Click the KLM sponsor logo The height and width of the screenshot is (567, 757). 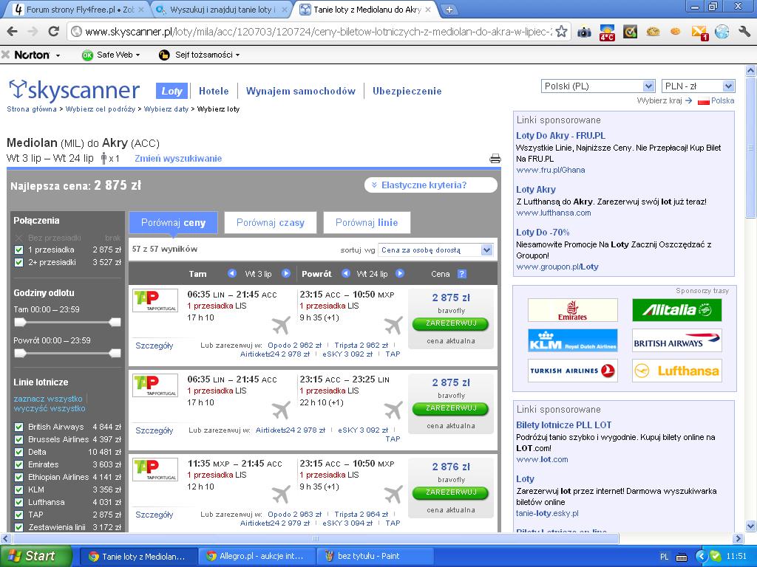(573, 340)
